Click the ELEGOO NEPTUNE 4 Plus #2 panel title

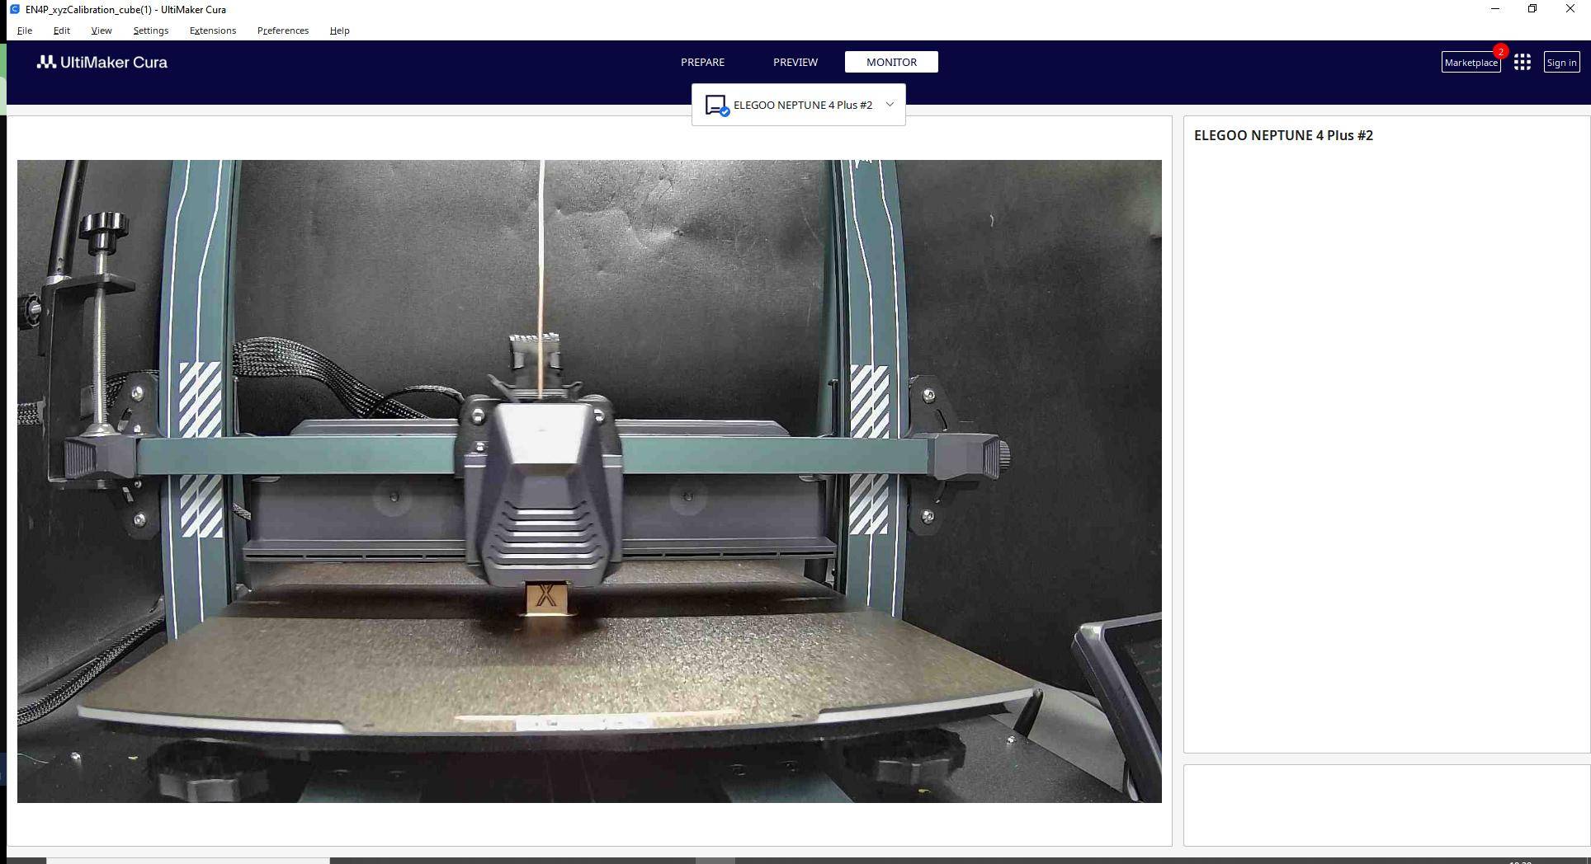point(1283,135)
